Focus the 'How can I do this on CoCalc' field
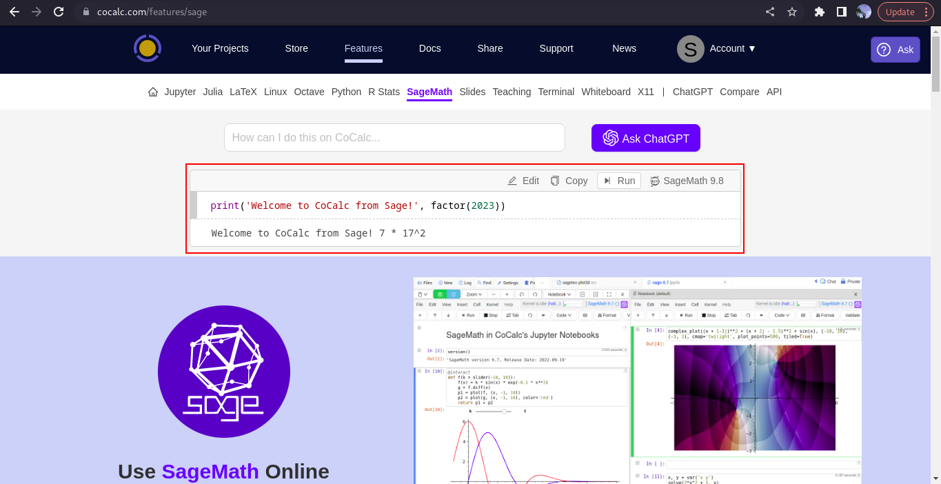 point(394,138)
